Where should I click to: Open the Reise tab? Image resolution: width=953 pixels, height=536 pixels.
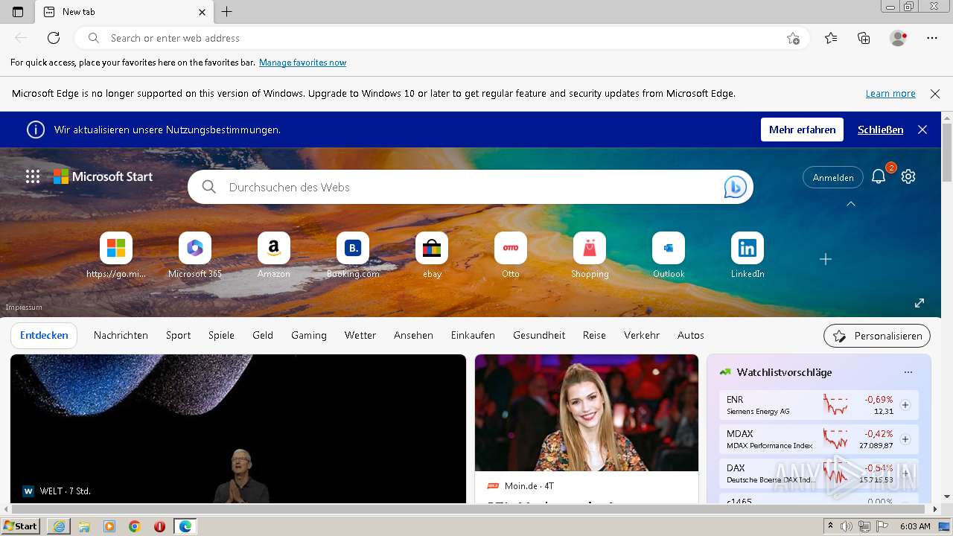click(x=594, y=335)
